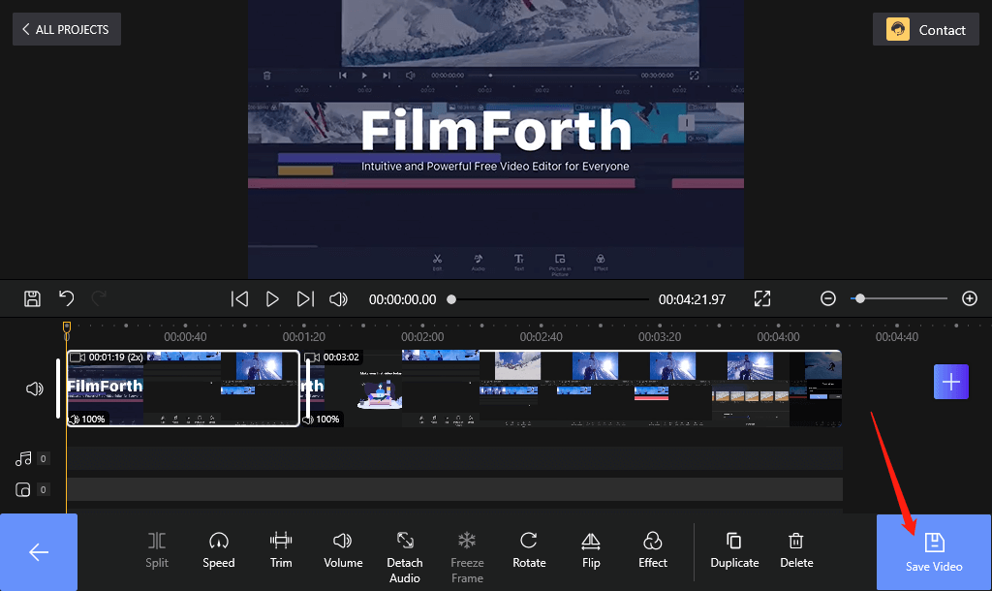
Task: Add a new clip with plus button
Action: point(951,382)
